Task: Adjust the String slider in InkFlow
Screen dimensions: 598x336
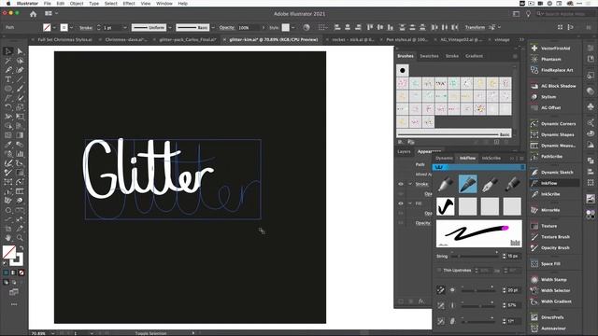Action: click(x=475, y=256)
